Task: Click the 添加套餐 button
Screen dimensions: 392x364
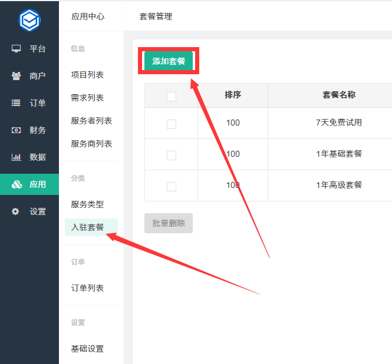Action: coord(169,61)
